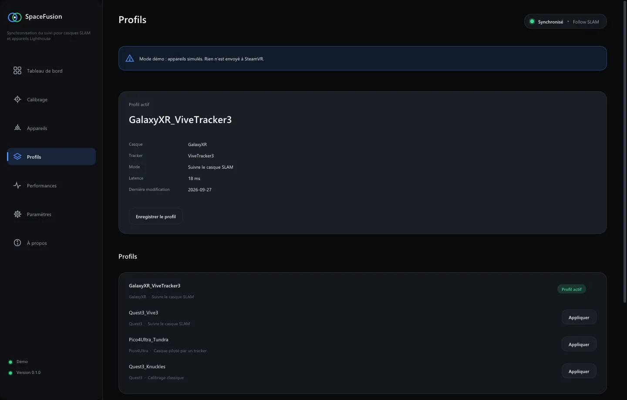Open the Appareils page
This screenshot has height=400, width=627.
click(x=51, y=128)
